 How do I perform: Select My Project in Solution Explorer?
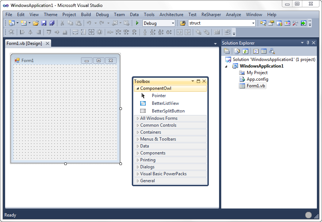coord(257,73)
